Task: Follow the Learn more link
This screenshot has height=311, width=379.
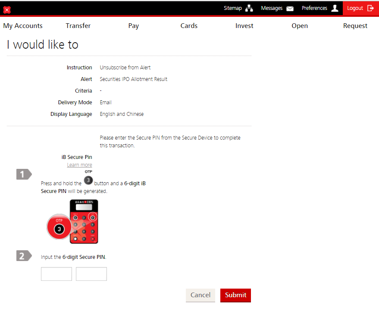Action: tap(79, 165)
